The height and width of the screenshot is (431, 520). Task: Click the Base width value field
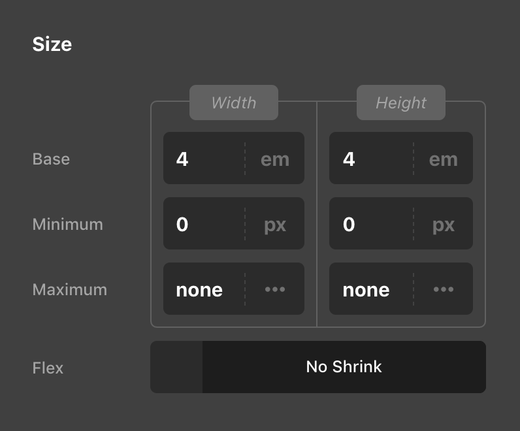(204, 159)
